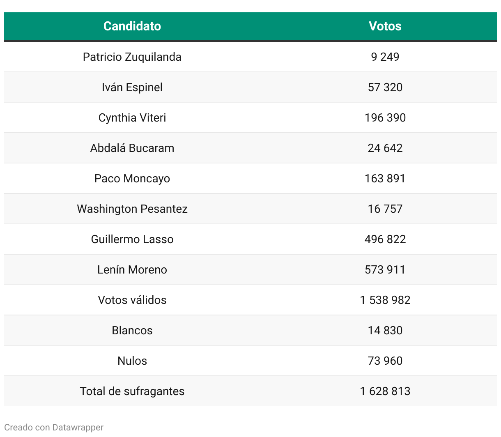Click the vote count 573 911
The height and width of the screenshot is (437, 501).
coord(385,269)
